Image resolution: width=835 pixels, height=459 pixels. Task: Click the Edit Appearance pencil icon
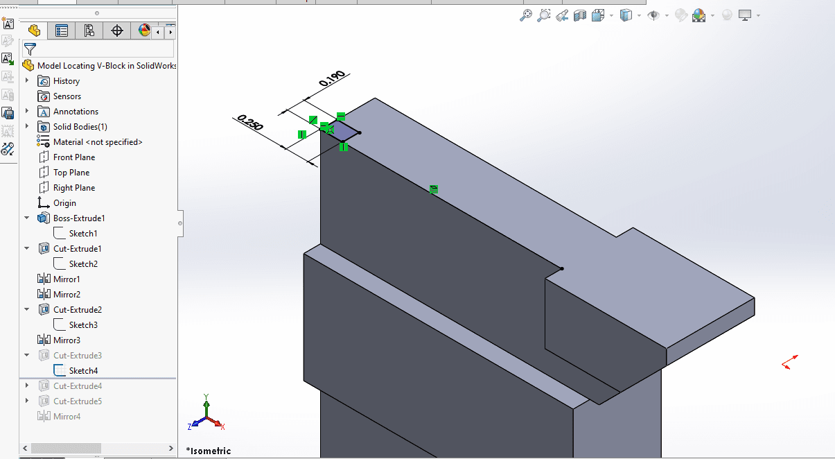pyautogui.click(x=680, y=15)
